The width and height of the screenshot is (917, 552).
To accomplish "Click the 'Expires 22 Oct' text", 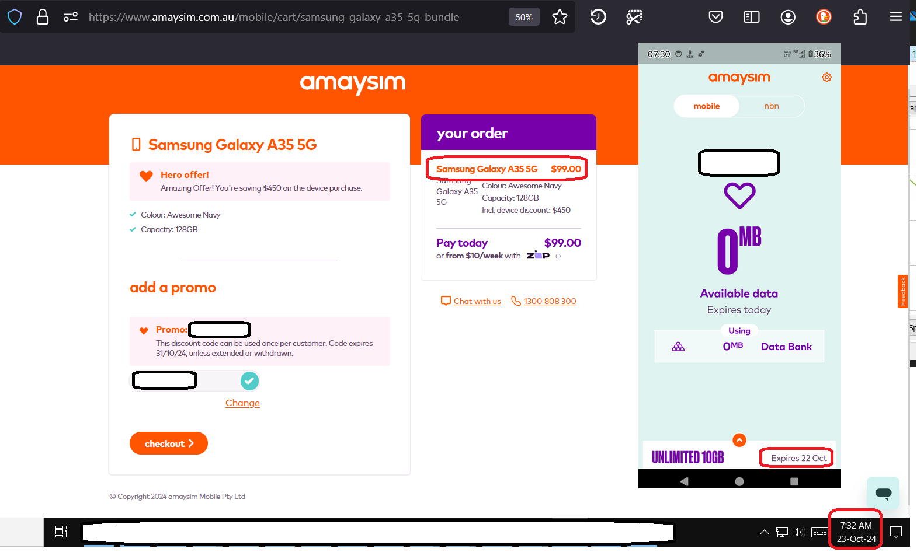I will (799, 458).
